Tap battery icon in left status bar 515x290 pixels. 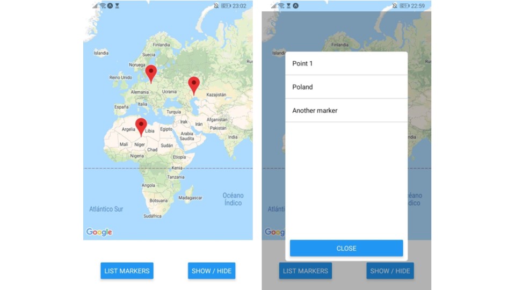click(226, 5)
